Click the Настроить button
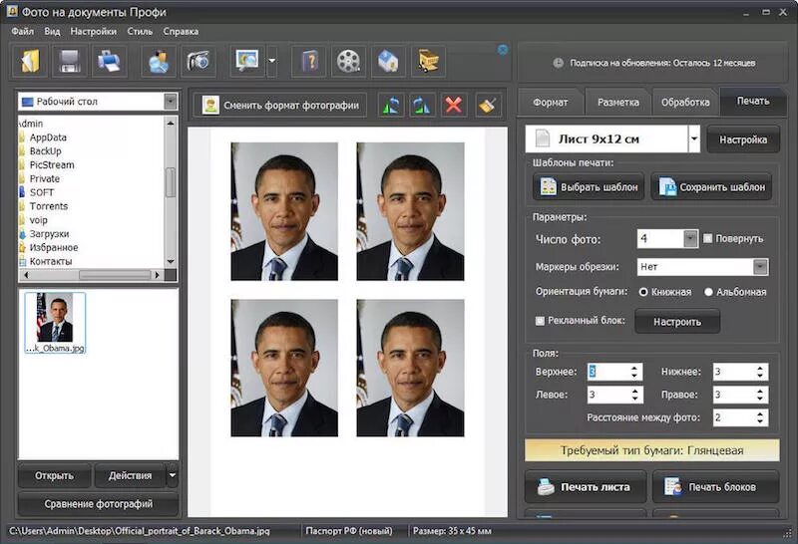Screen dimensions: 798x544 pyautogui.click(x=677, y=322)
